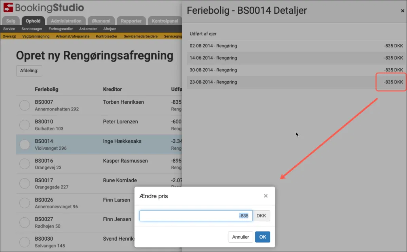
Task: Close the Feriebolig BS0014 Detaljer panel
Action: [402, 11]
